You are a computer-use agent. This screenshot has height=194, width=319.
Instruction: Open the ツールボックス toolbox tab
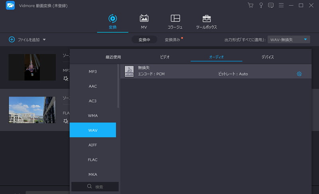point(207,22)
